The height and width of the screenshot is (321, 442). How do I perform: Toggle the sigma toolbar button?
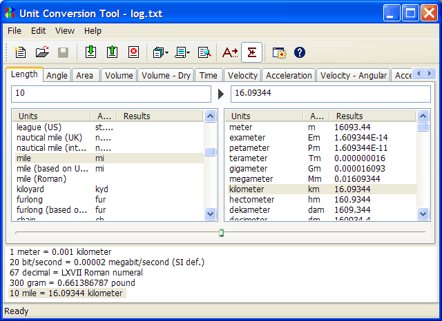click(252, 52)
